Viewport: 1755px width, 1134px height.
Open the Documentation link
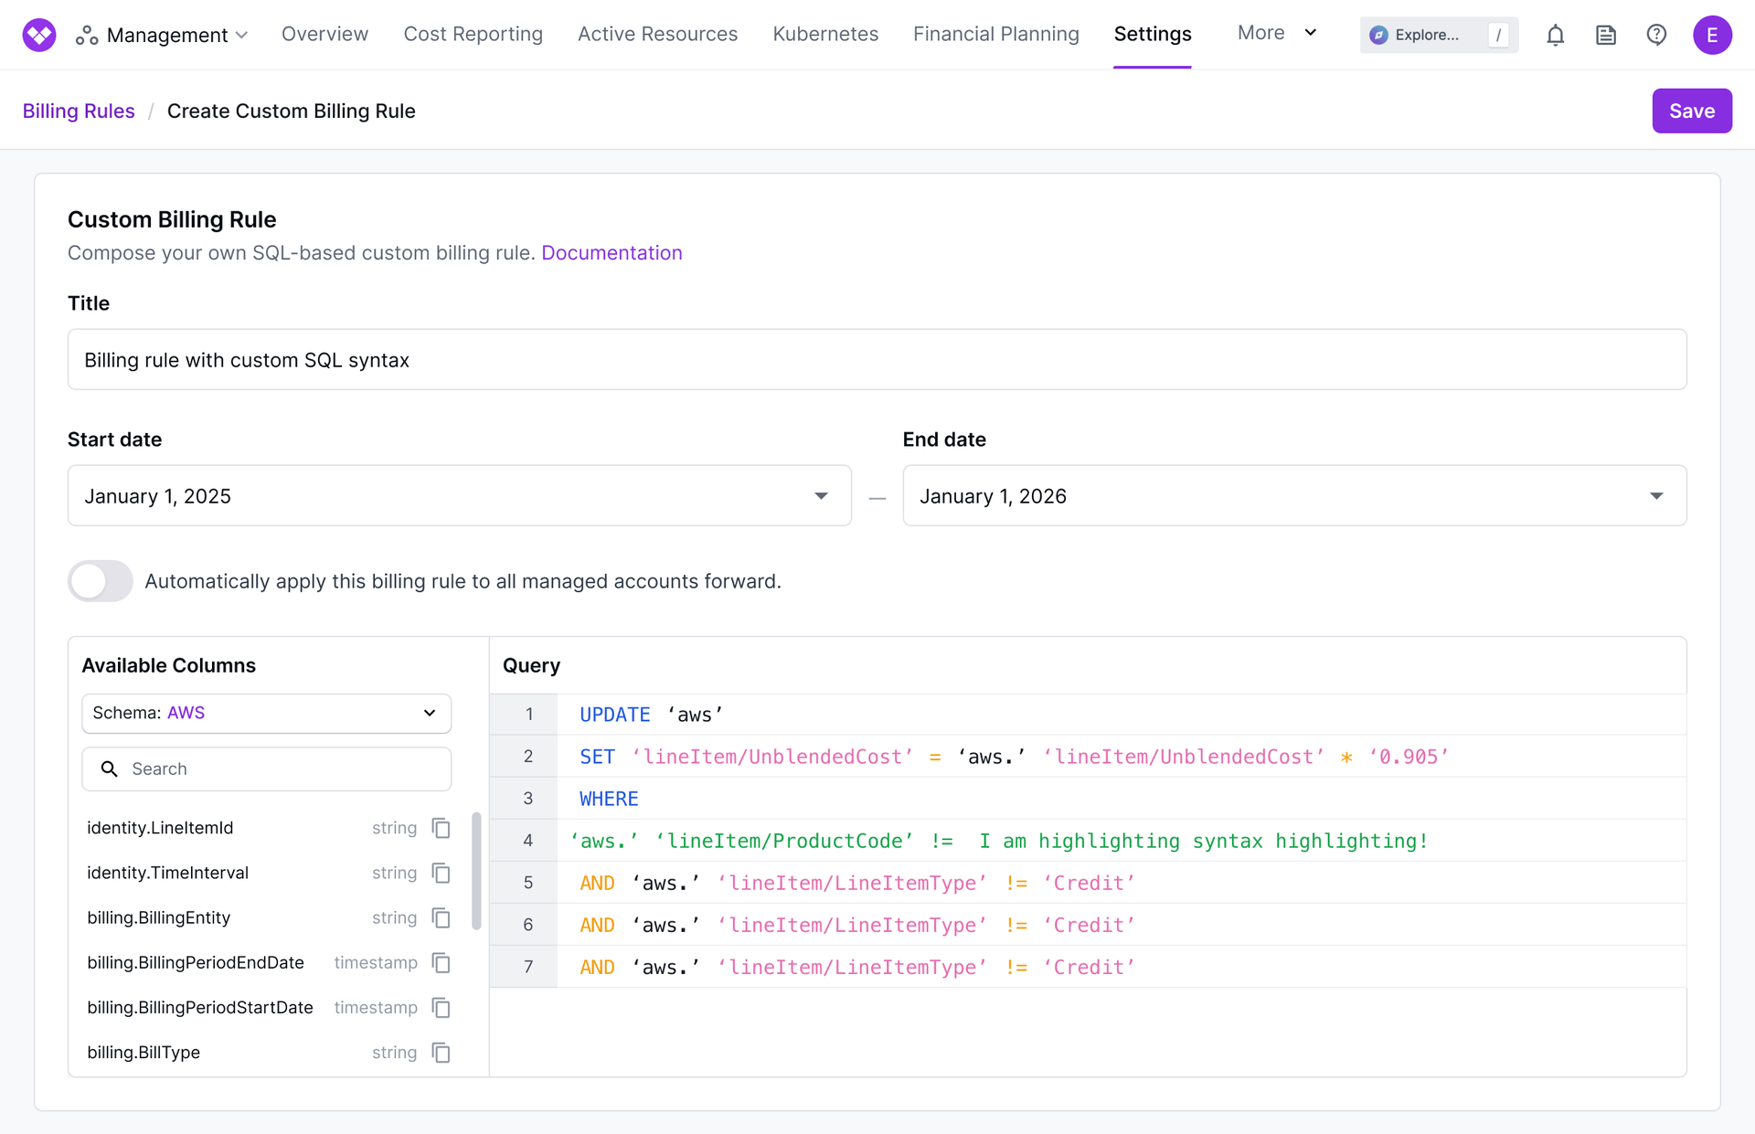point(612,253)
